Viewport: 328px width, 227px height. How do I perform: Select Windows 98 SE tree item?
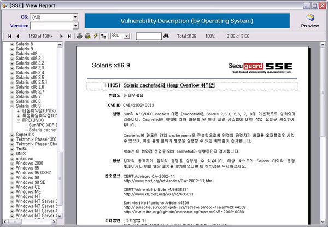click(x=30, y=182)
